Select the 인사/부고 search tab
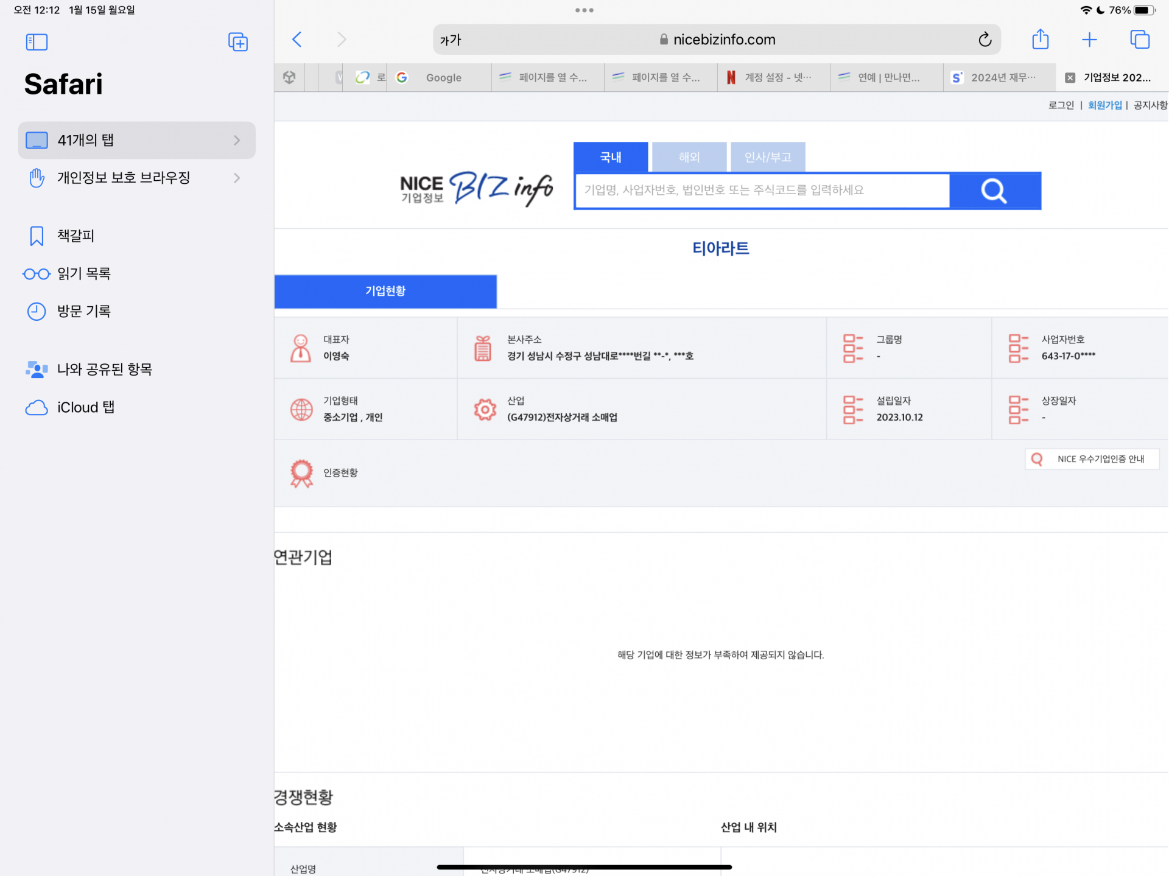Viewport: 1169px width, 876px height. [x=768, y=157]
